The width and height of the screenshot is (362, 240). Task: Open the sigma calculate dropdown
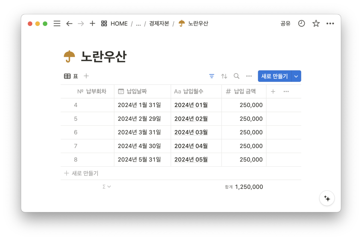(x=107, y=187)
